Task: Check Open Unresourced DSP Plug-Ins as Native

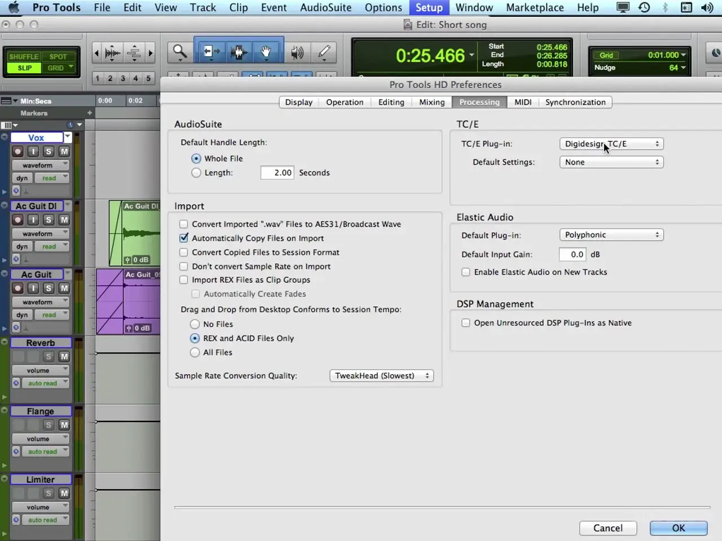Action: [466, 323]
